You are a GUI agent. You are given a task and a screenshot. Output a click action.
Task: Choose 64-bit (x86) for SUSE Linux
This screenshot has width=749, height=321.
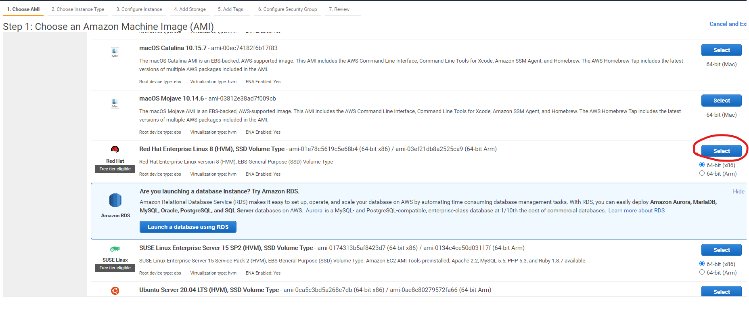coord(702,264)
